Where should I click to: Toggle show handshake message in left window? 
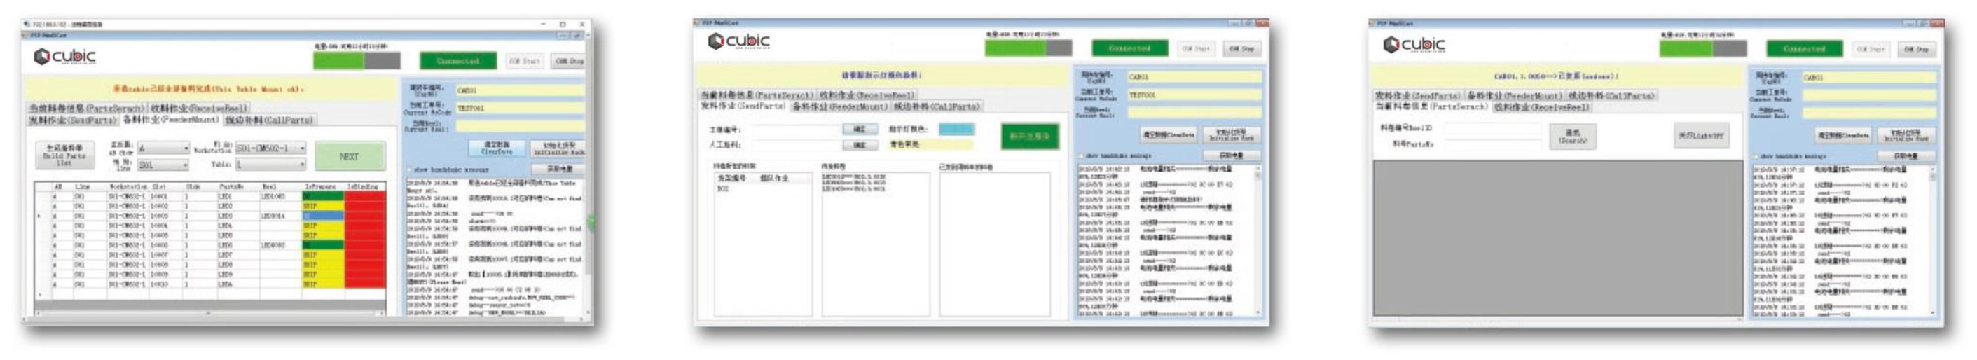(x=409, y=169)
